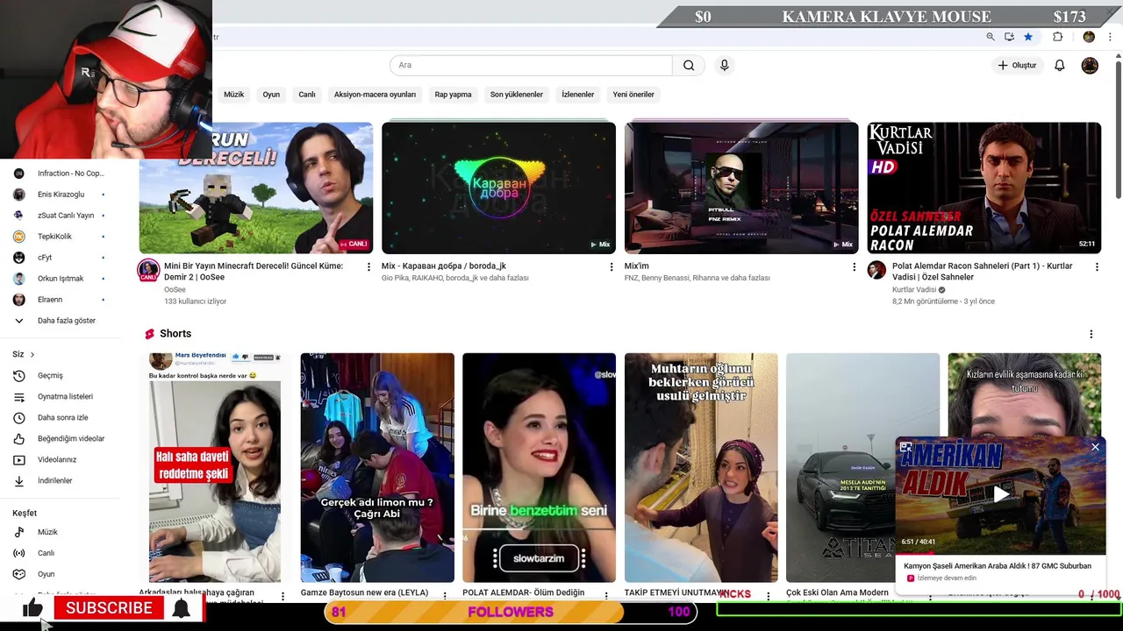Open options menu for Minecraft Dereceli video

368,266
